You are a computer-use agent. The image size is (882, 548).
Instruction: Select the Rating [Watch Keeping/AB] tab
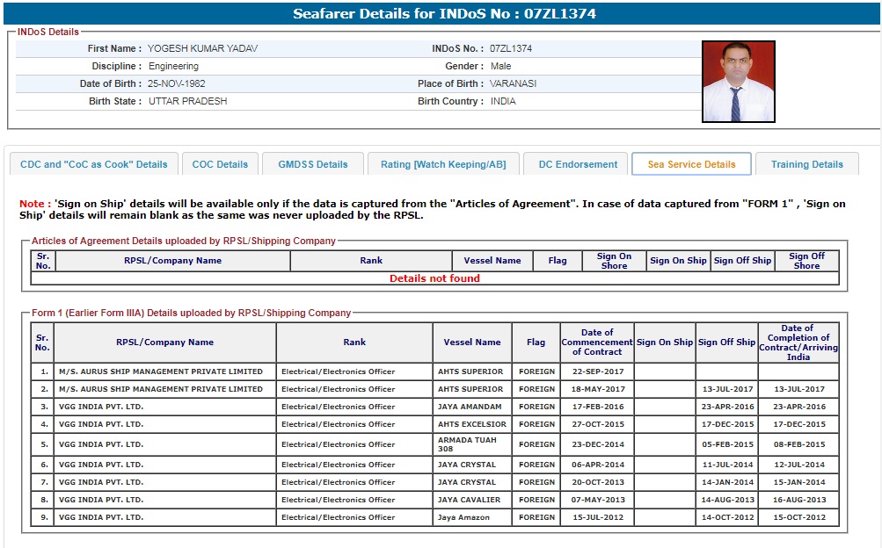click(x=443, y=164)
